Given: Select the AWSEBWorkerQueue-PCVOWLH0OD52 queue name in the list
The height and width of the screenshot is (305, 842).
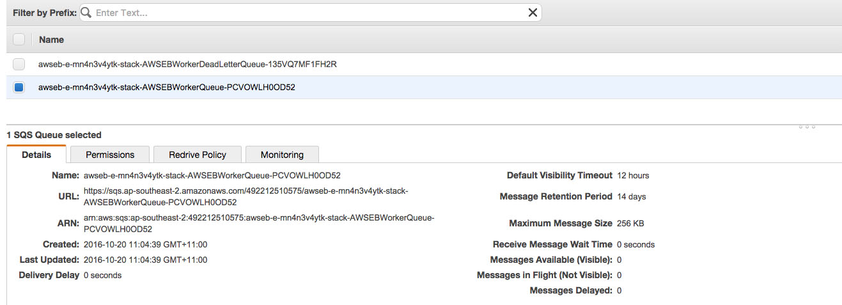Looking at the screenshot, I should (x=167, y=88).
